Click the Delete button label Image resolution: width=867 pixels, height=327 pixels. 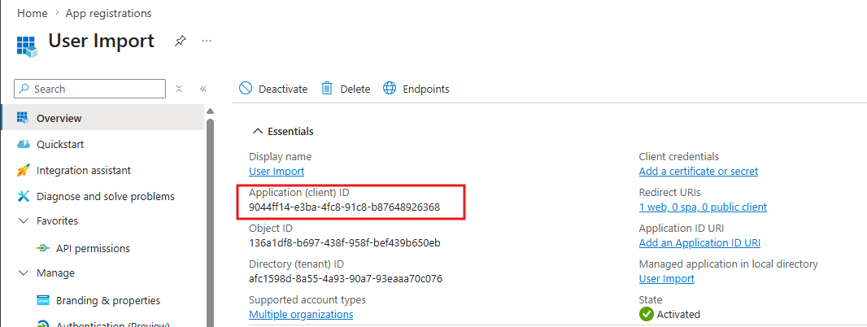tap(355, 89)
